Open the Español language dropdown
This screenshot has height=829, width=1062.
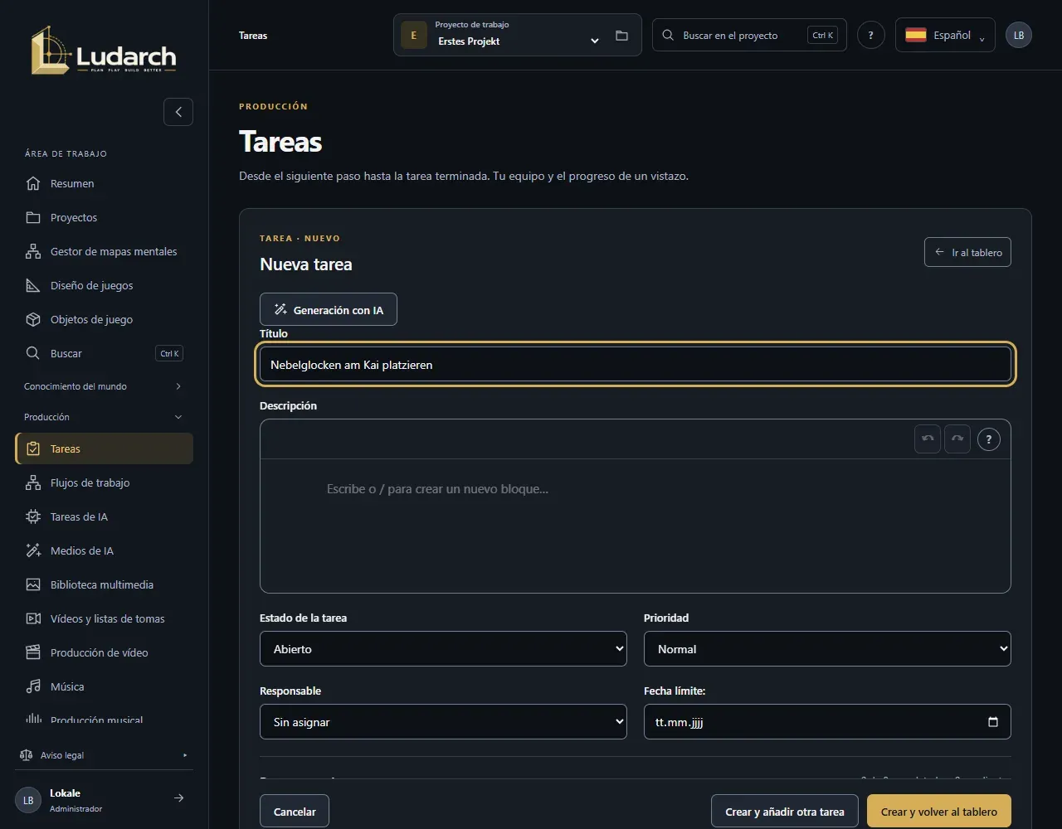tap(945, 36)
